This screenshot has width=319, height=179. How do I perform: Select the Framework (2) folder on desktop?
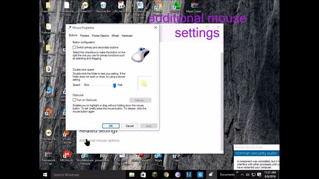point(48,30)
